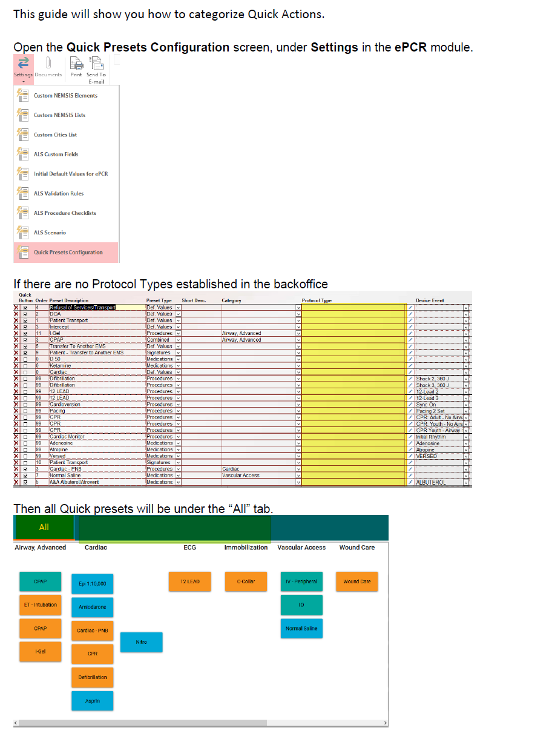Click the ET - Intubation preset button

(x=41, y=605)
